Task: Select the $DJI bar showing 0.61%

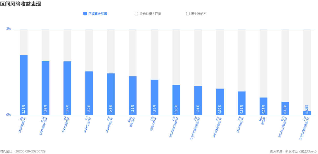Action: pyautogui.click(x=263, y=106)
